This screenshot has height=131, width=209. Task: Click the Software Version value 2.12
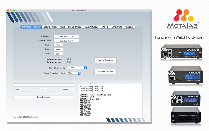tap(69, 62)
